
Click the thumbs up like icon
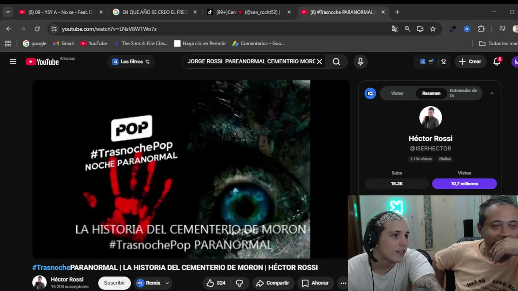pyautogui.click(x=210, y=283)
